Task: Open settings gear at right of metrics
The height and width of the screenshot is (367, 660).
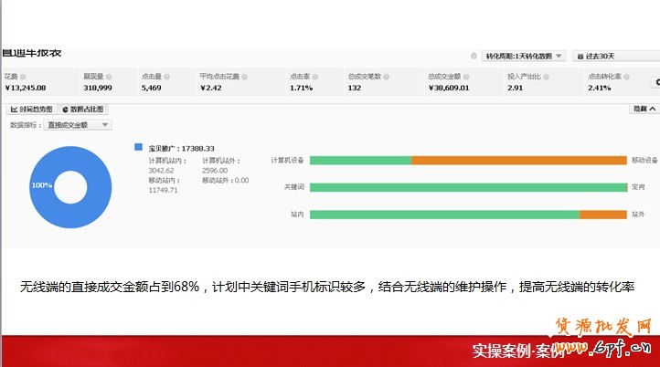Action: pos(655,82)
